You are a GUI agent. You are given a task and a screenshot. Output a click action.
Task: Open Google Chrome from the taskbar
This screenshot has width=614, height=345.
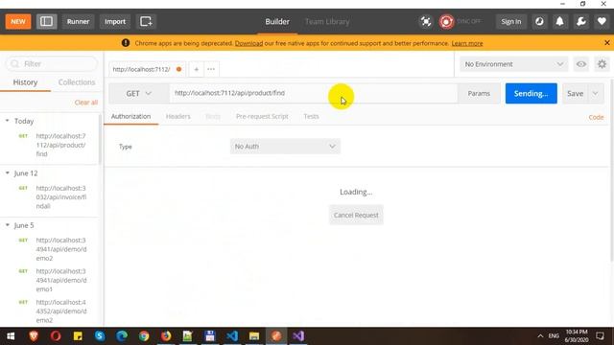point(144,336)
